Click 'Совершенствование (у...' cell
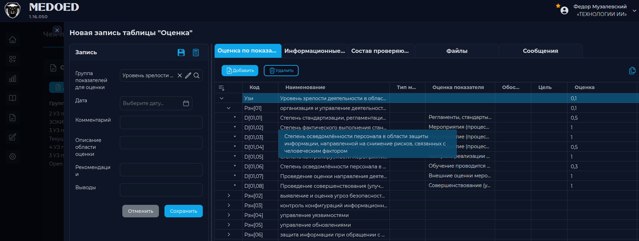Viewport: 639px width, 241px height. 460,185
